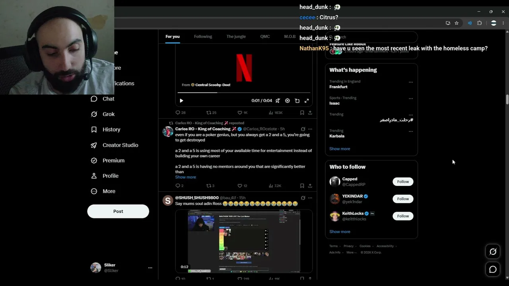The height and width of the screenshot is (286, 509).
Task: Bookmark the Netflix video post
Action: coord(302,113)
